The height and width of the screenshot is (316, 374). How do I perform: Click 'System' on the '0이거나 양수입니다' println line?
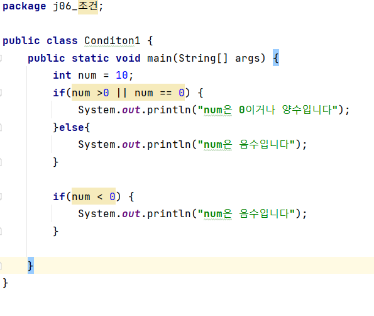pos(97,110)
